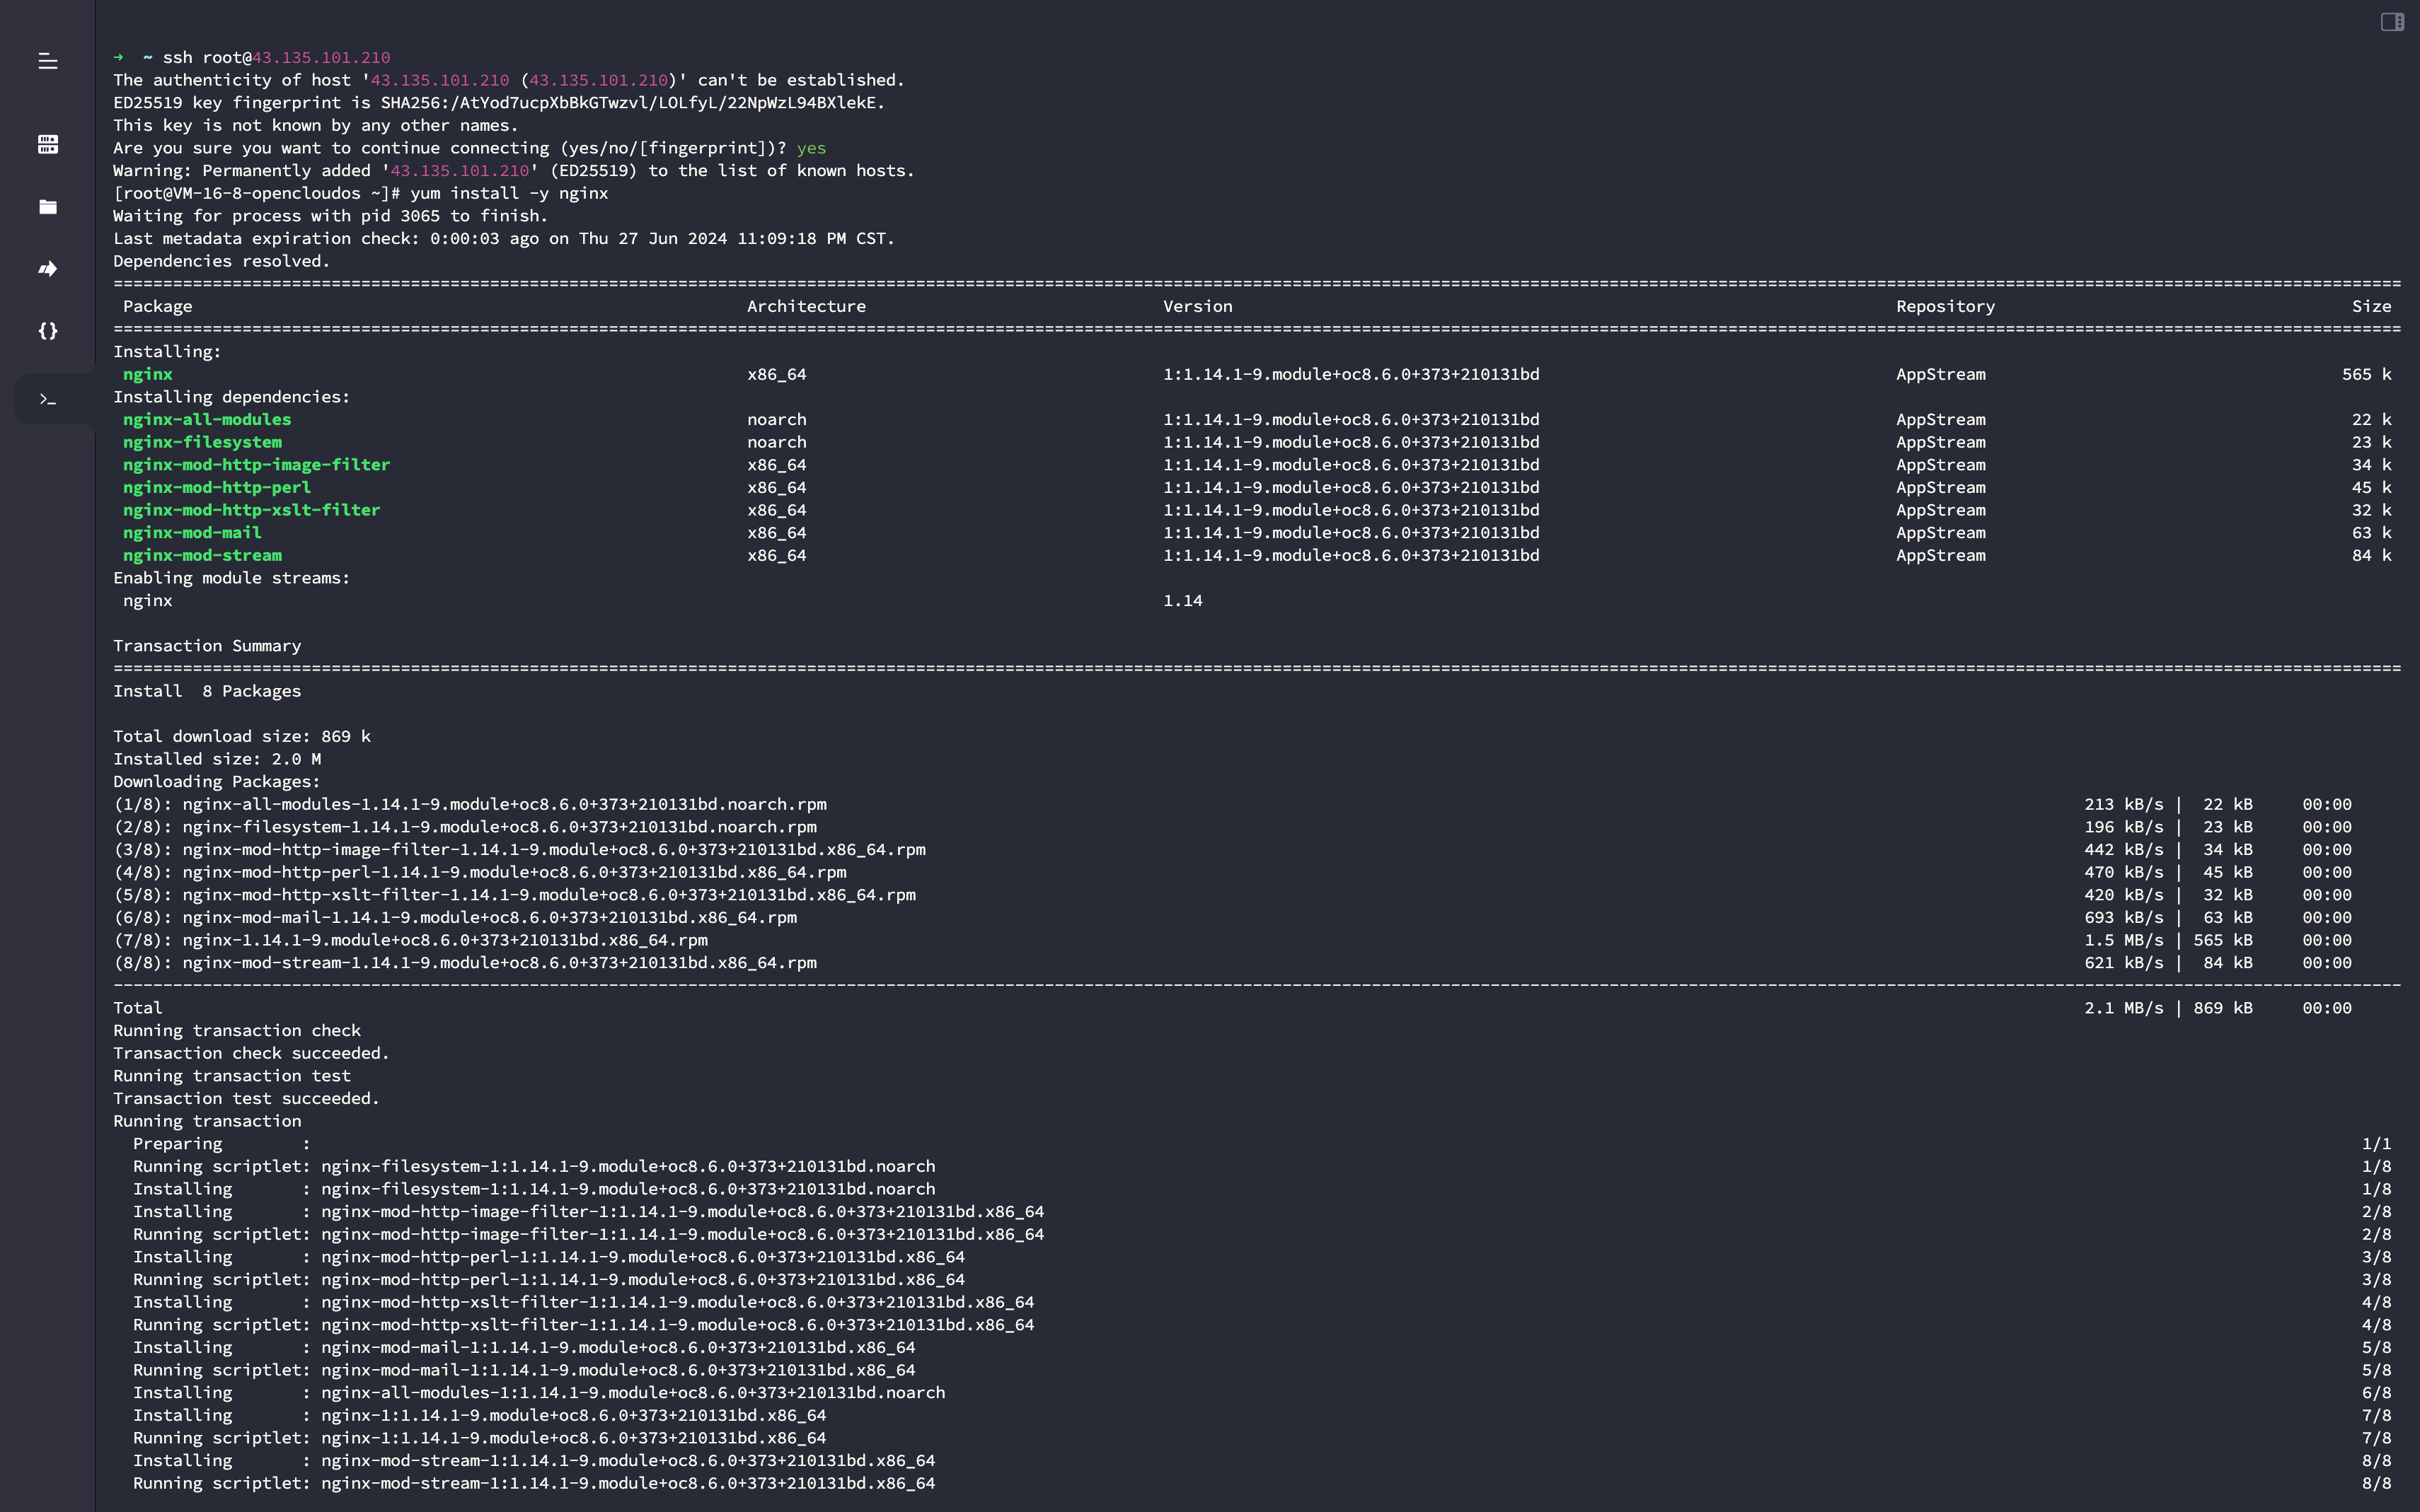Click the nginx-mod-http-xslt-filter link
The image size is (2420, 1512).
(251, 510)
